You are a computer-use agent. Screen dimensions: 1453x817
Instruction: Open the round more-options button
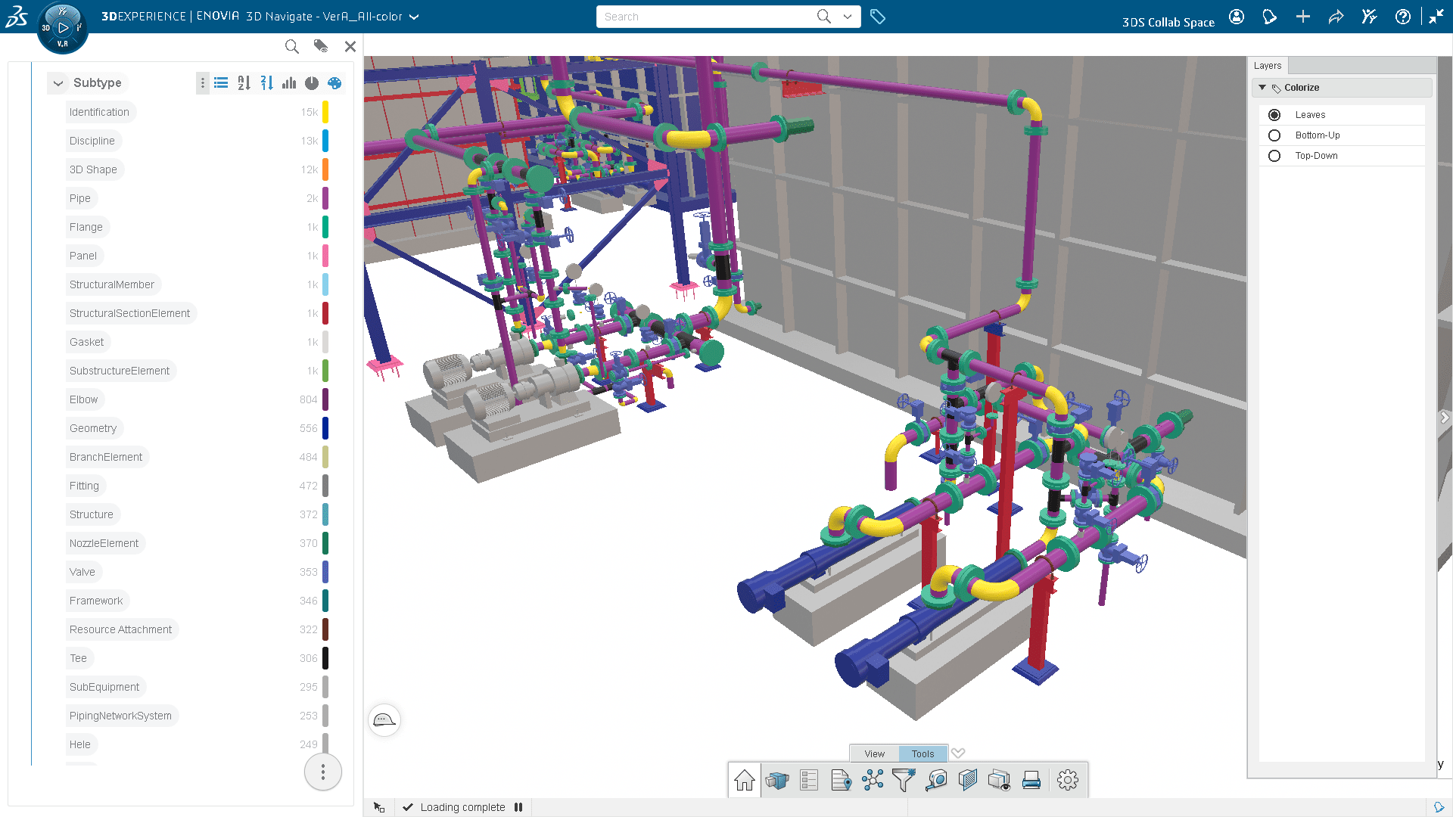[323, 772]
